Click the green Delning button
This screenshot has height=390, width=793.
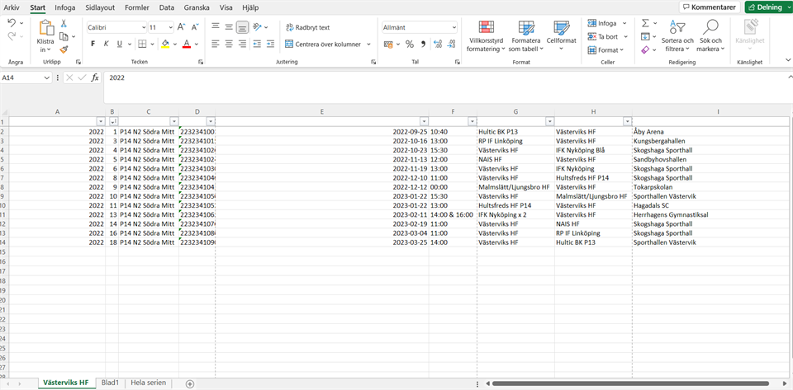[x=767, y=7]
